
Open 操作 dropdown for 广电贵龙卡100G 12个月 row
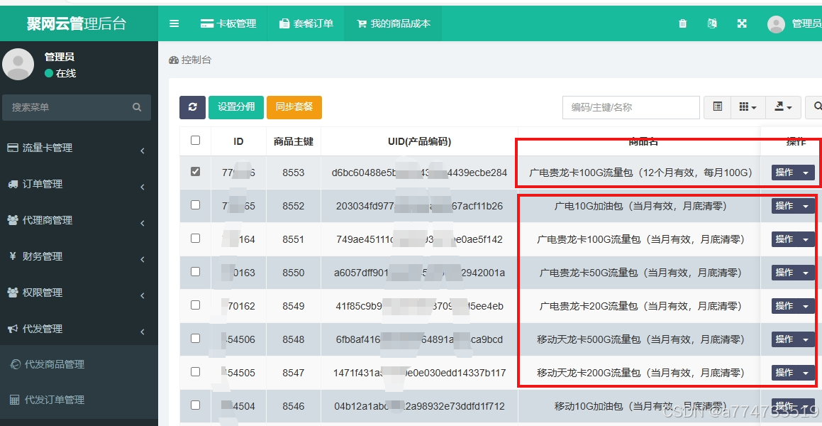[x=793, y=173]
